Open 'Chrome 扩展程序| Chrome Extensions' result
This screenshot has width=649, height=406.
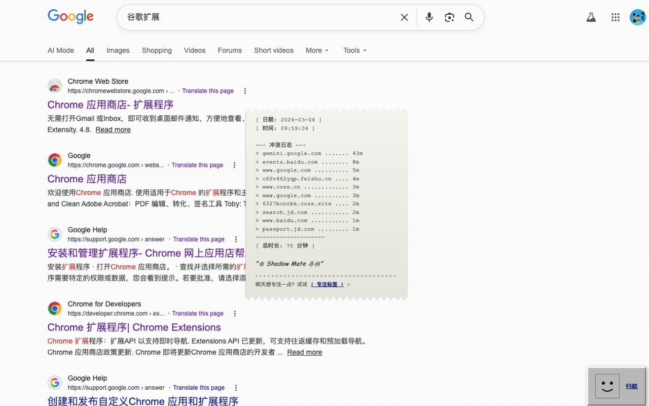pos(134,327)
